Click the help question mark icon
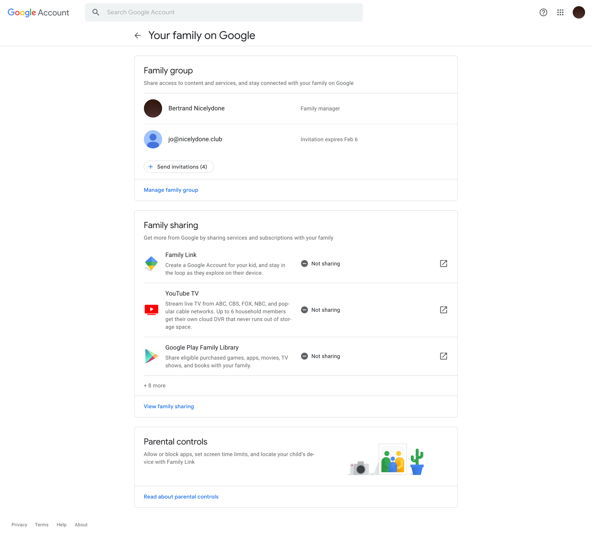 (x=543, y=12)
